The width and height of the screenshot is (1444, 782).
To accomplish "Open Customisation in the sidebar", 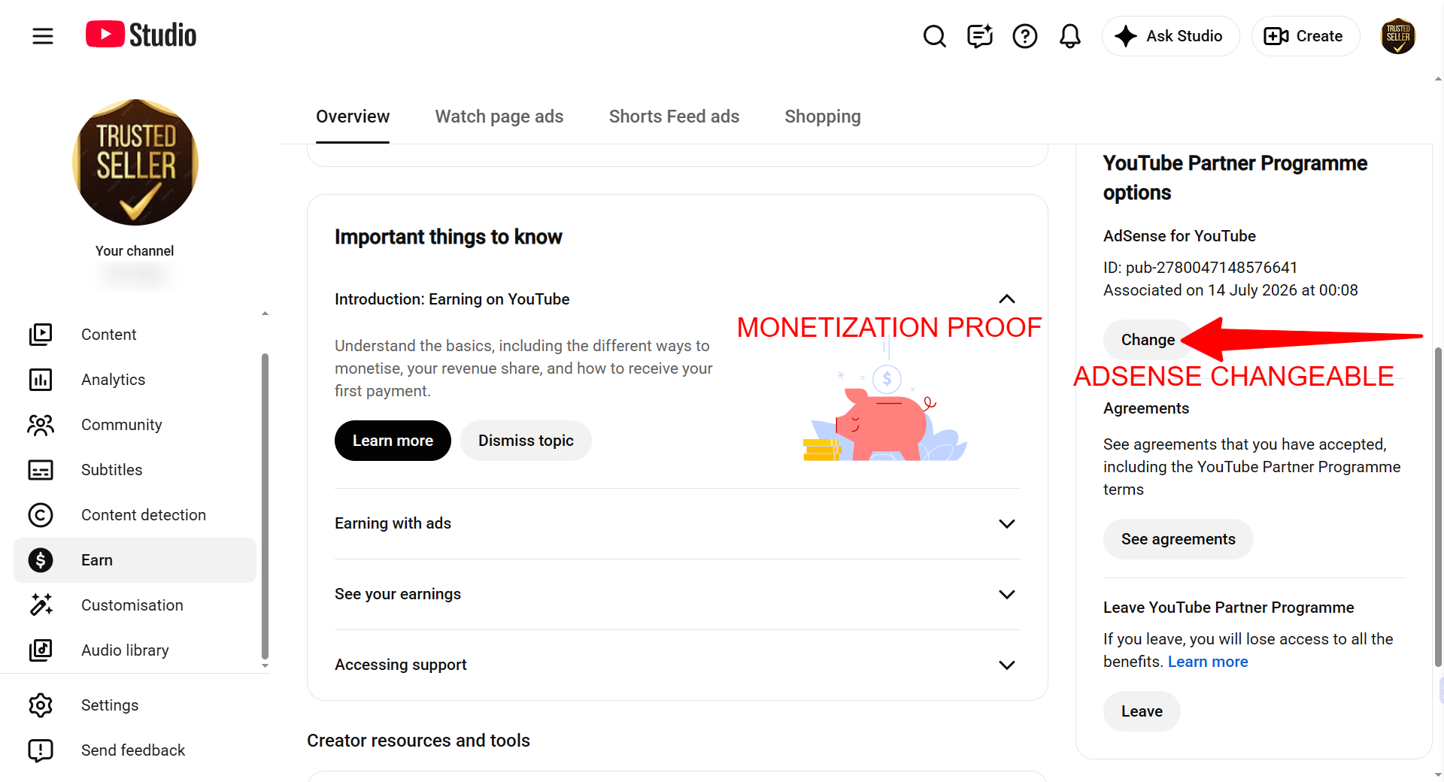I will click(x=135, y=605).
